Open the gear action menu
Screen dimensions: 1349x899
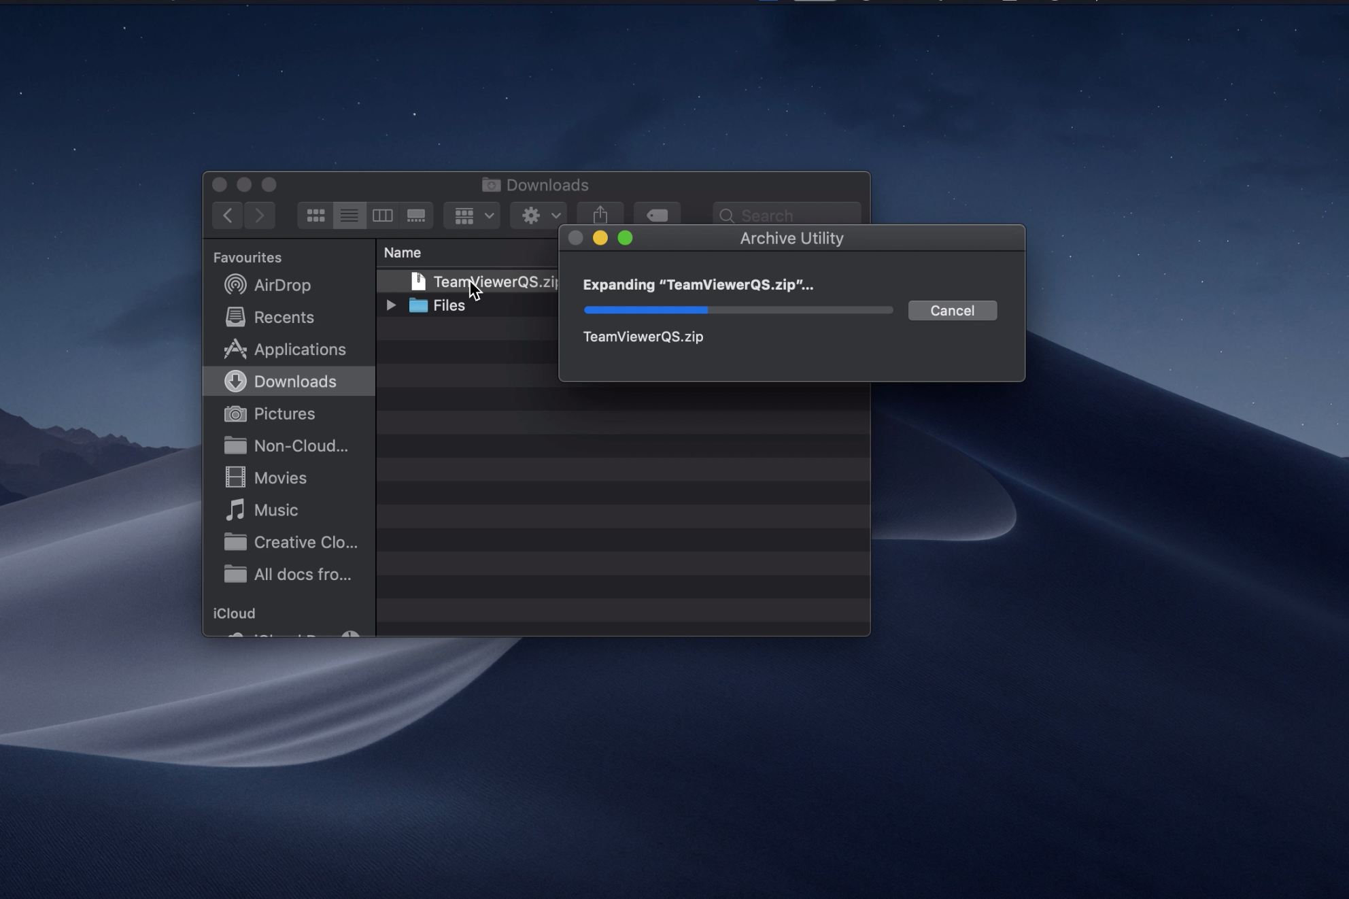(x=539, y=216)
